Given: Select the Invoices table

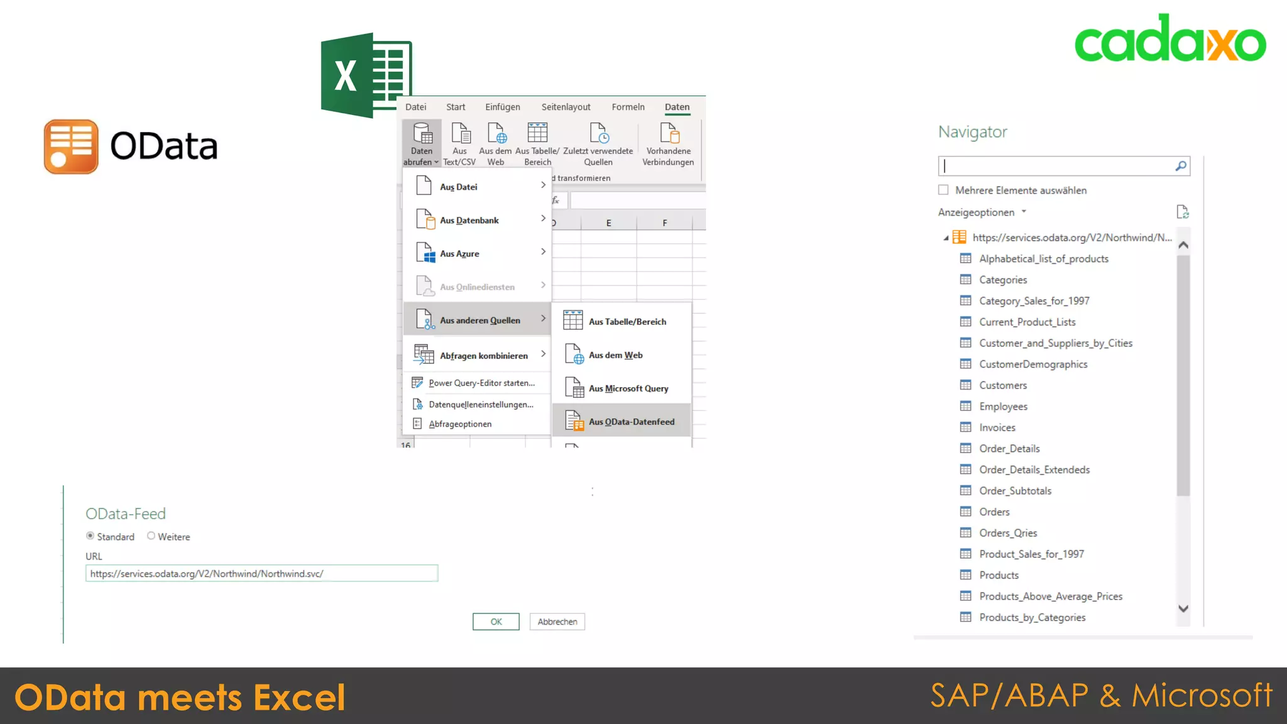Looking at the screenshot, I should coord(997,427).
